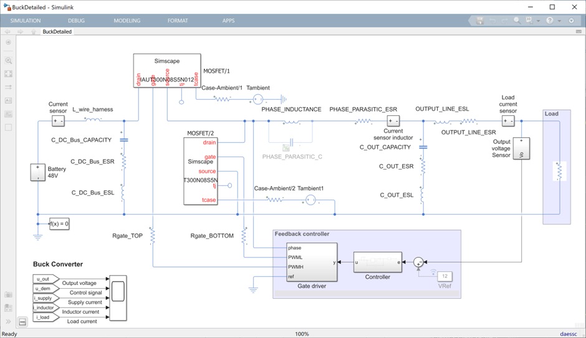Expand the toolstrip collapse arrow at far right

tap(571, 21)
